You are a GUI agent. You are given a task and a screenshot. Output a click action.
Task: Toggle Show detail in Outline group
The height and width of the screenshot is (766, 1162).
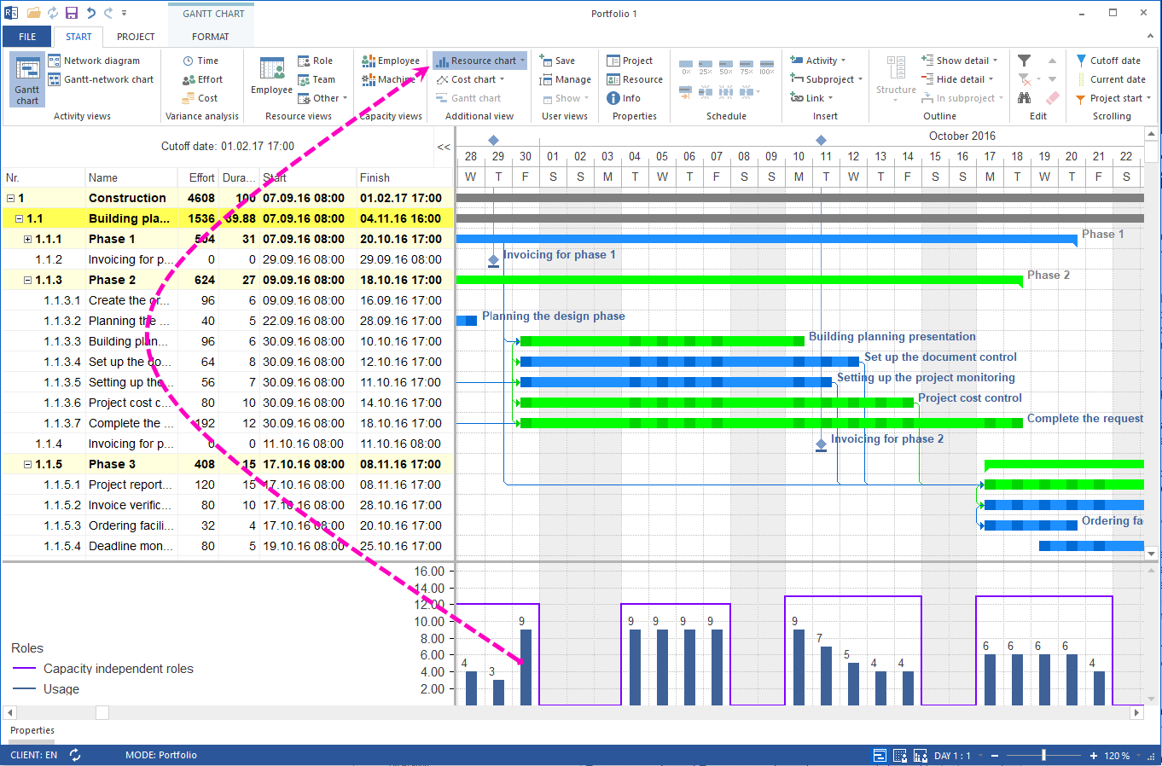[x=960, y=60]
